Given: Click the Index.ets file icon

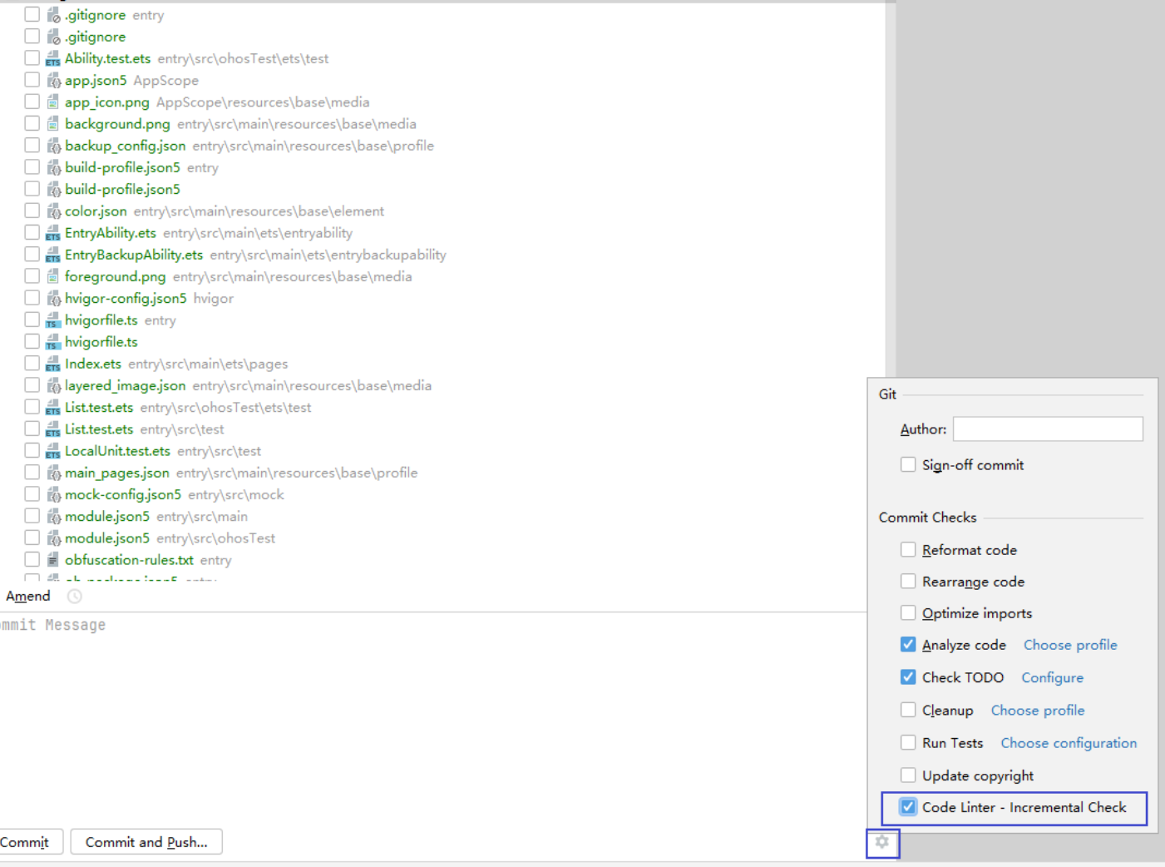Looking at the screenshot, I should pyautogui.click(x=53, y=364).
